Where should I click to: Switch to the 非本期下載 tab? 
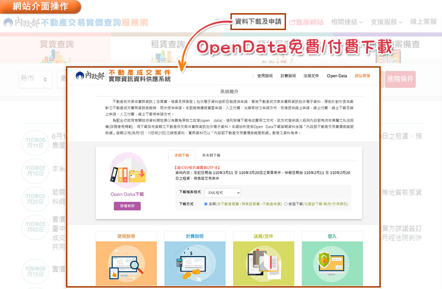pos(212,155)
